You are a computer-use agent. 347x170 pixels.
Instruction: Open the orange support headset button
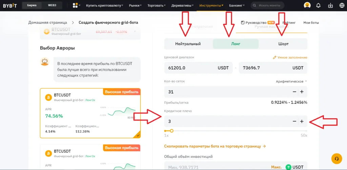[336, 158]
